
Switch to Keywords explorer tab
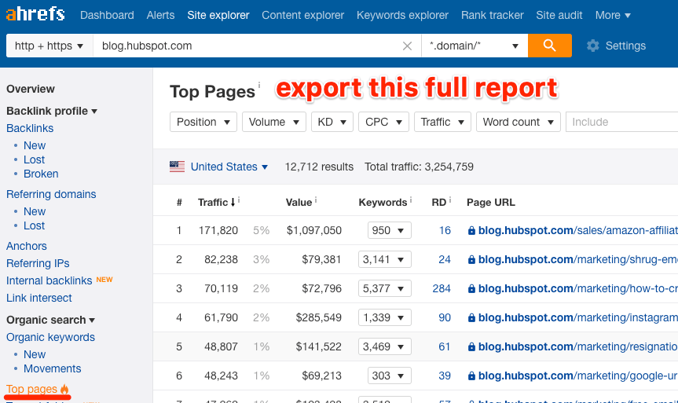tap(402, 15)
